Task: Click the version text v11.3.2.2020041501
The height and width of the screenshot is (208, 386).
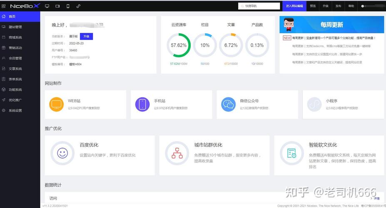Action: (x=55, y=206)
